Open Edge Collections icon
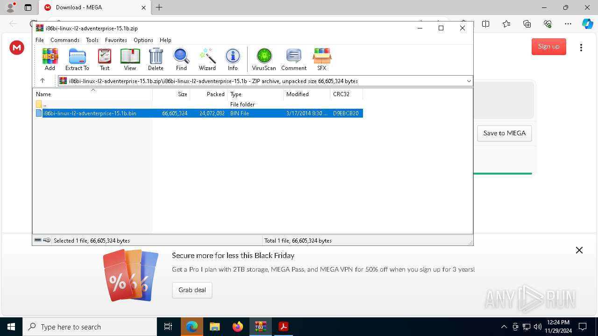This screenshot has width=598, height=336. pos(527,24)
